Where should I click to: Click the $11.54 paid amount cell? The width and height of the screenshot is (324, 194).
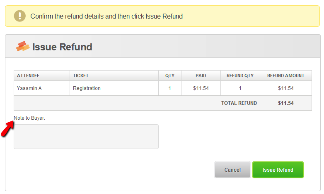(201, 88)
